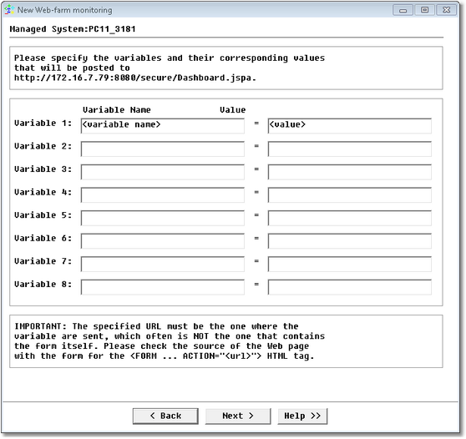Image resolution: width=466 pixels, height=439 pixels.
Task: Click the 'Managed System:PC11_3181' label
Action: point(73,29)
